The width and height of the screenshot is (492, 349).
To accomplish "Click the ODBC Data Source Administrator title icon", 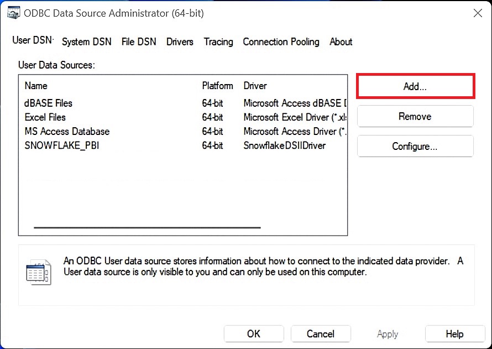I will pos(13,13).
